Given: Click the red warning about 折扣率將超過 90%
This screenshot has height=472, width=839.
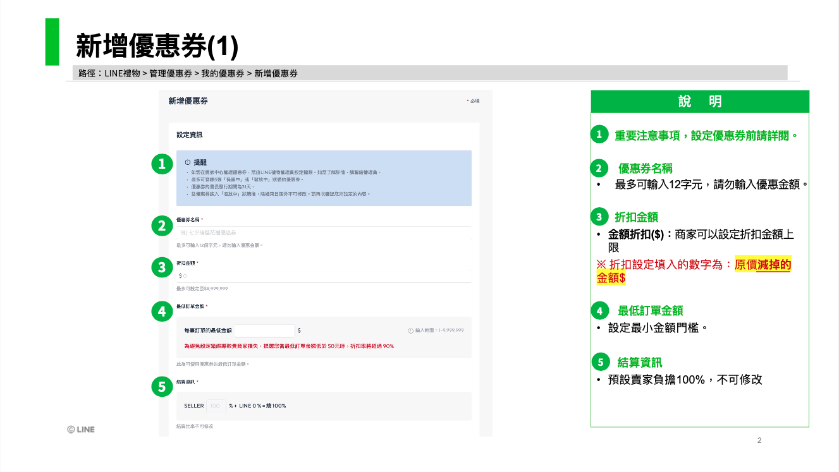Looking at the screenshot, I should pyautogui.click(x=289, y=346).
